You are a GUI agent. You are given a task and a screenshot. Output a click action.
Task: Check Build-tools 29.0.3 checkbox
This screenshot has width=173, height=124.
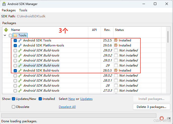point(15,50)
